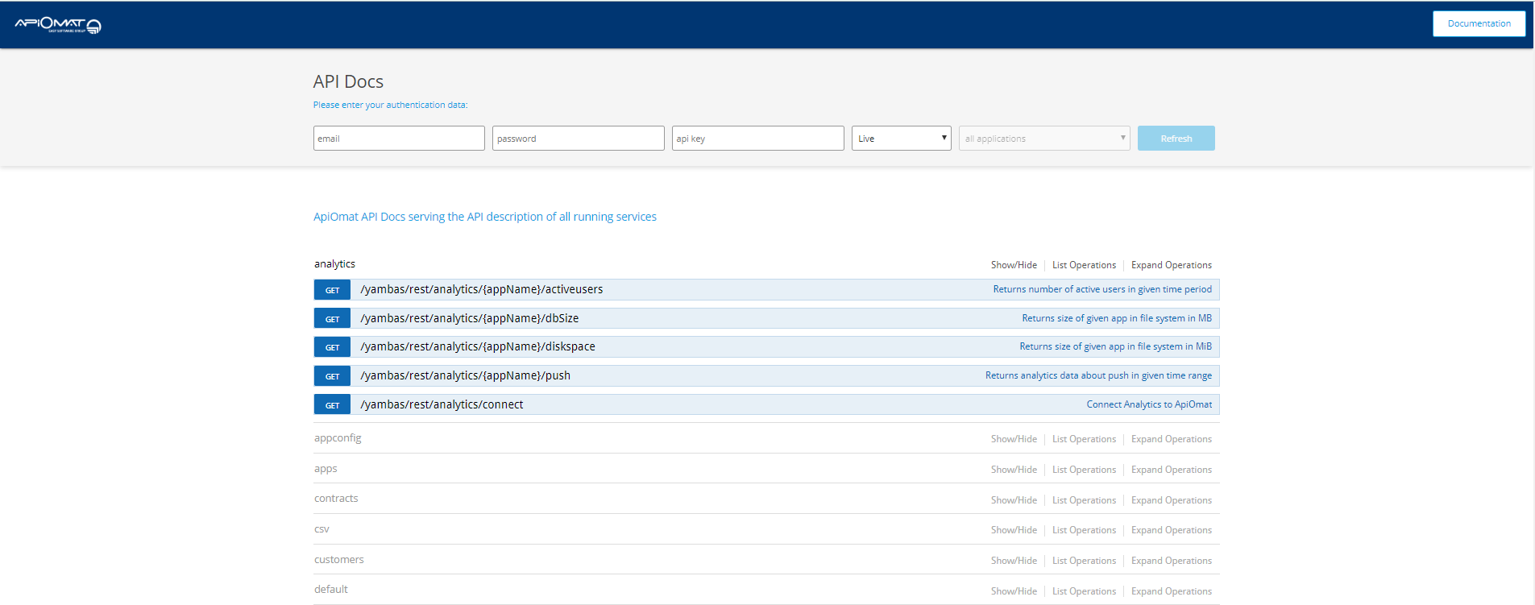The height and width of the screenshot is (605, 1535).
Task: Click 'Returns size of given app in file system in MiB'
Action: tap(1115, 346)
